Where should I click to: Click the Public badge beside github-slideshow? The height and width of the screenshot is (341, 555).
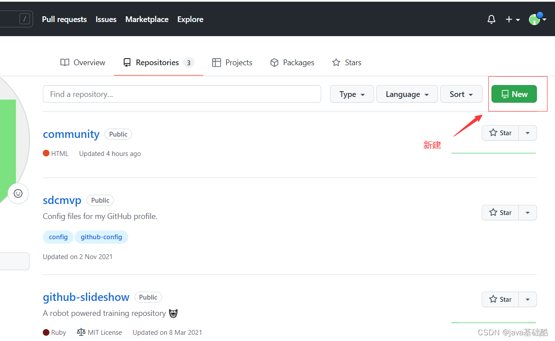tap(148, 297)
